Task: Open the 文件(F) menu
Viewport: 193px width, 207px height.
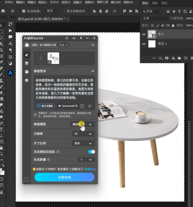Action: 9,2
